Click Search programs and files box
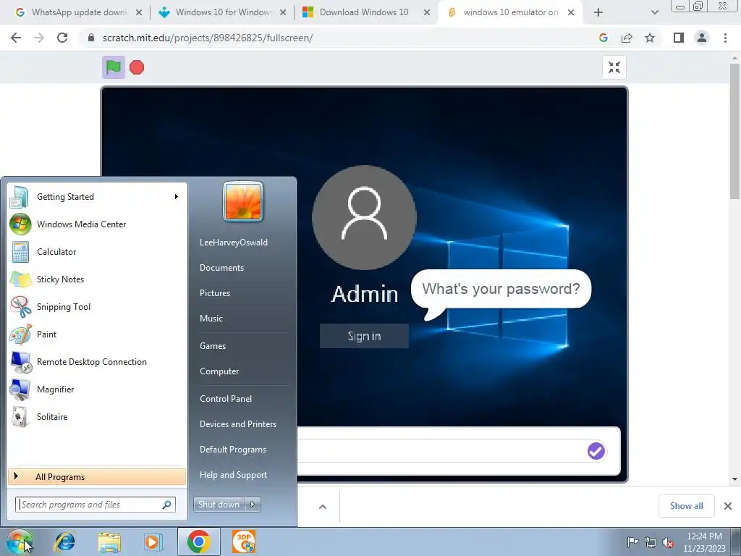Image resolution: width=741 pixels, height=556 pixels. pos(95,505)
